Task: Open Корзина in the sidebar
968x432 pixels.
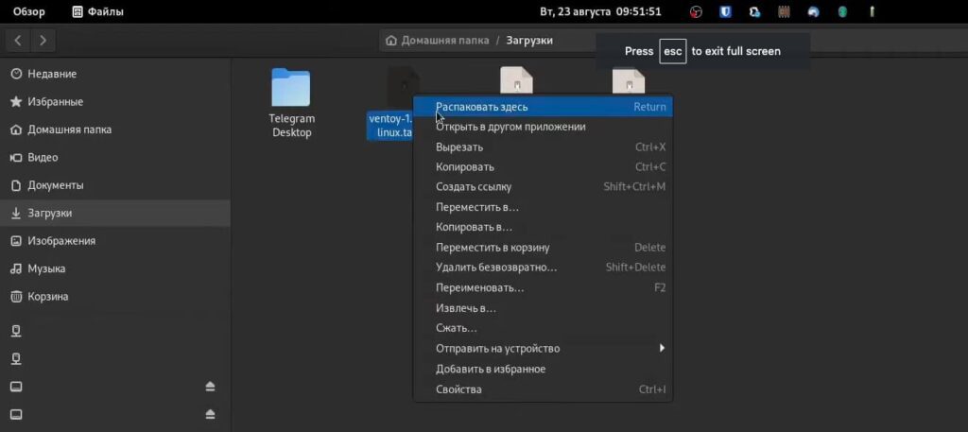Action: click(x=47, y=296)
